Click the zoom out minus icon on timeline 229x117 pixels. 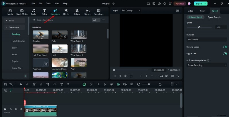[x=139, y=84]
